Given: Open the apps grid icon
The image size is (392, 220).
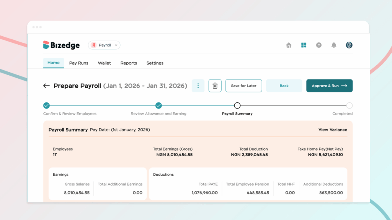Looking at the screenshot, I should click(x=304, y=45).
